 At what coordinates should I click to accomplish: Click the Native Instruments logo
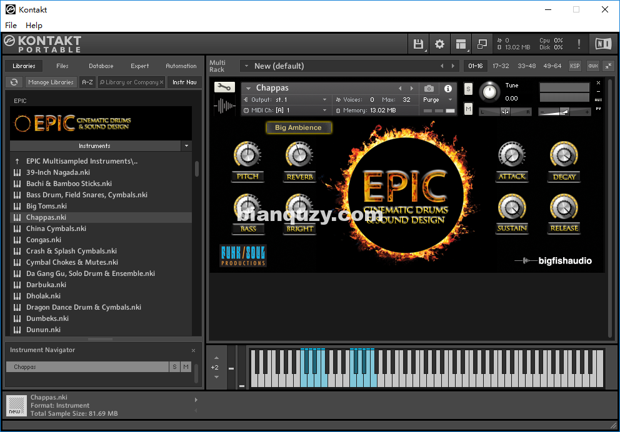(603, 44)
